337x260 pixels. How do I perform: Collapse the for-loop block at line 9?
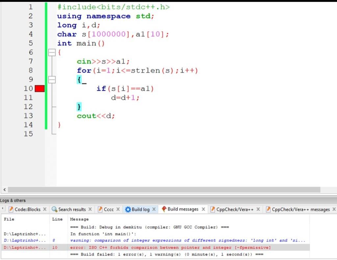click(x=52, y=80)
